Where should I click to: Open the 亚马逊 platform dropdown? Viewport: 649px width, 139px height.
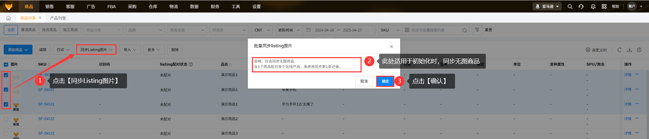click(547, 6)
